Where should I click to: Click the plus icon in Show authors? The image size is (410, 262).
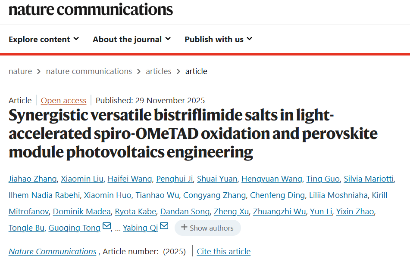(x=184, y=228)
